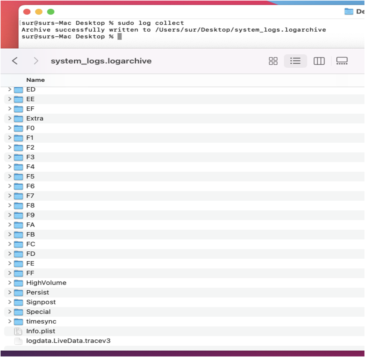
Task: Click the Terminal prompt cursor
Action: tap(120, 36)
